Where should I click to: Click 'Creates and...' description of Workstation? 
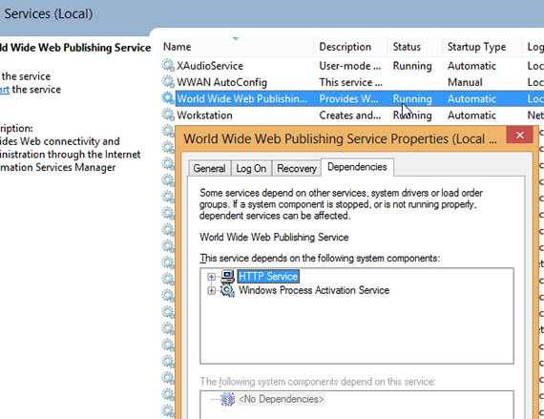pyautogui.click(x=349, y=115)
